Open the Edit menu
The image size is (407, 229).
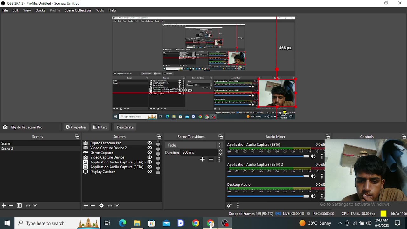pos(15,10)
